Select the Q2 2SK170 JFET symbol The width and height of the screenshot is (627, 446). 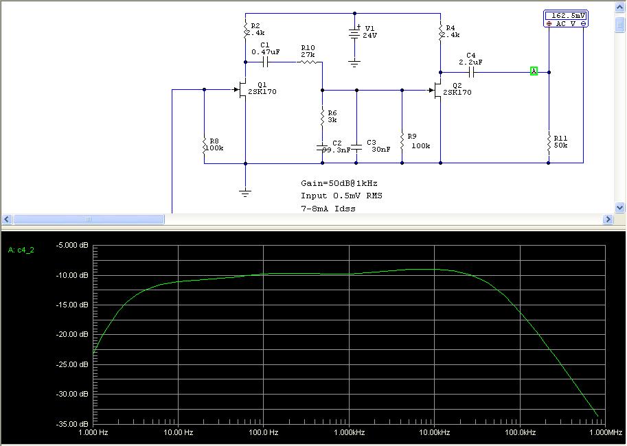(436, 91)
